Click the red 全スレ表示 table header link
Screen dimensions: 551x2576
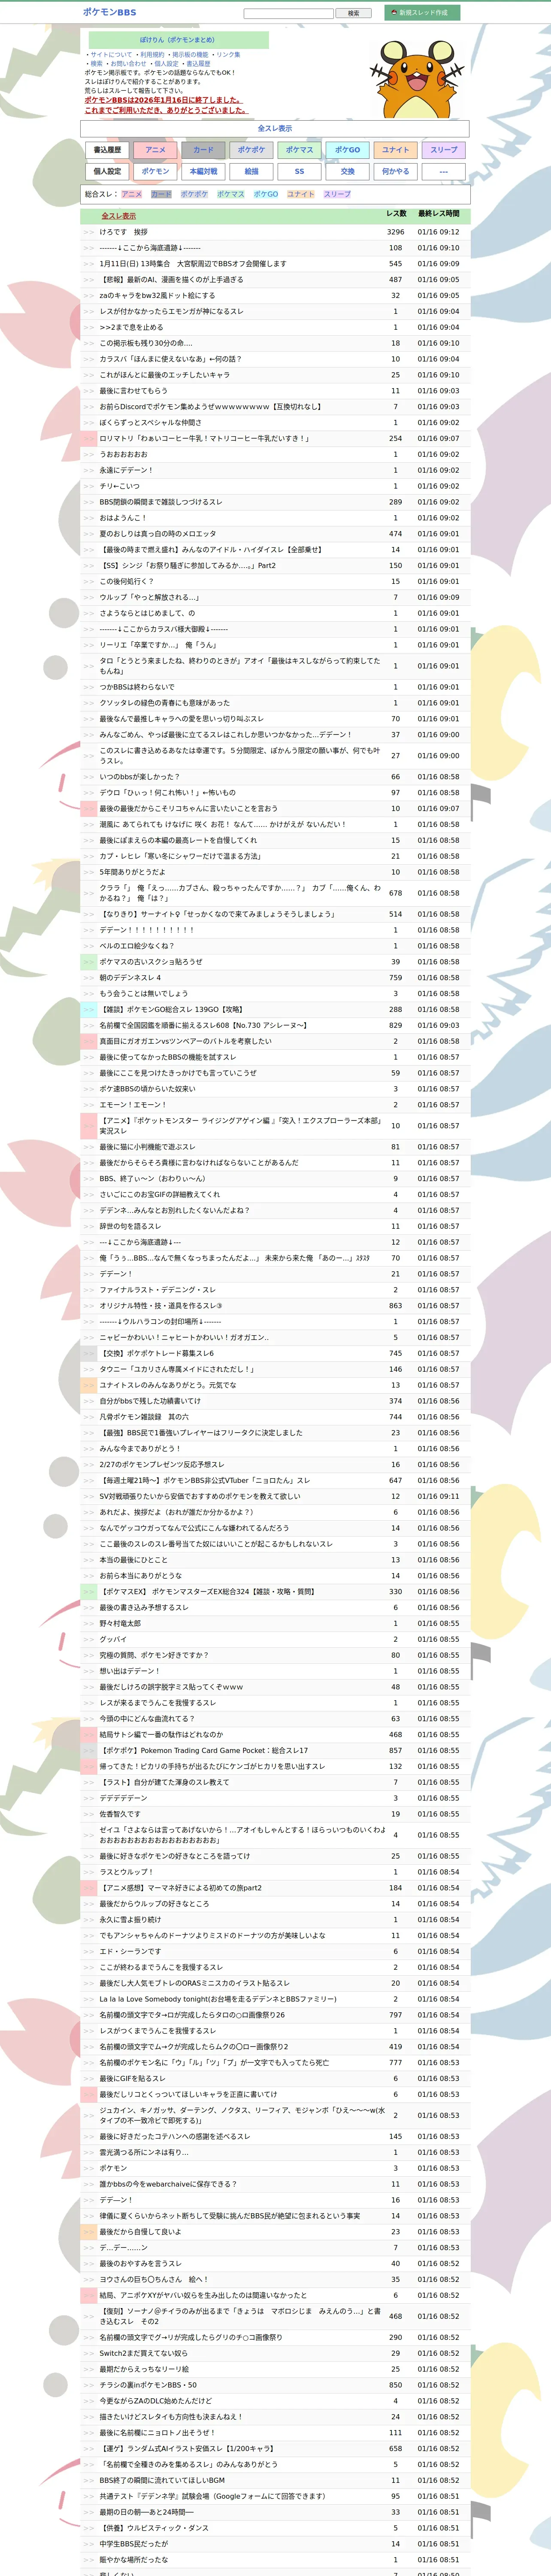[x=118, y=216]
